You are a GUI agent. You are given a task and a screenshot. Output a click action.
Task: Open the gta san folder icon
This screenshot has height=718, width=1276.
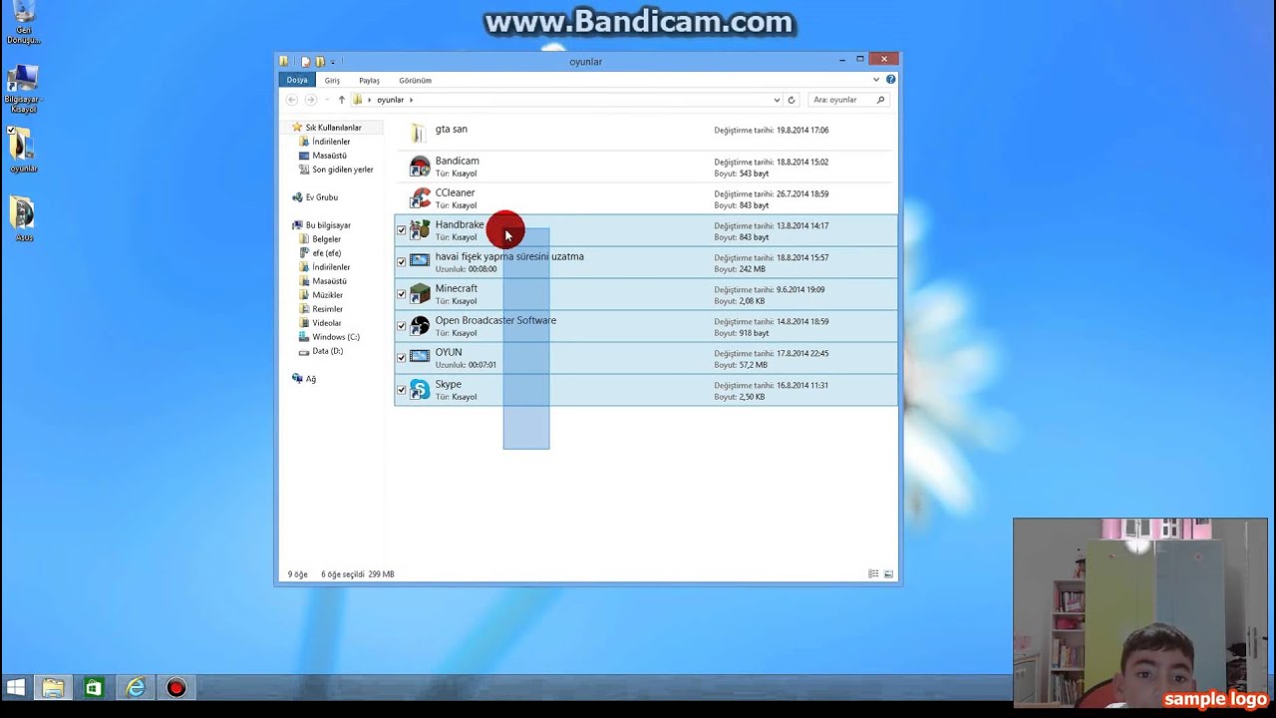(x=420, y=134)
